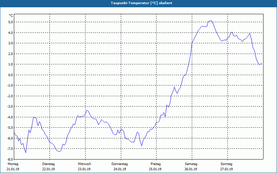Click the Freitag day label
Image resolution: width=277 pixels, height=173 pixels.
pos(155,164)
